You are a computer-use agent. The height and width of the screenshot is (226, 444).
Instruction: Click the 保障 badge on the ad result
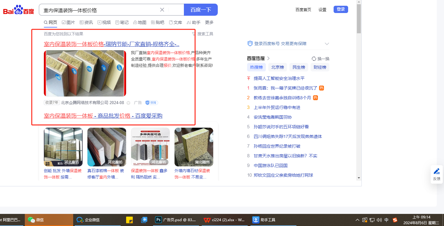click(152, 103)
